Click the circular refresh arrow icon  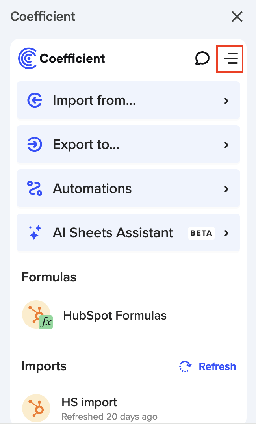coord(185,366)
